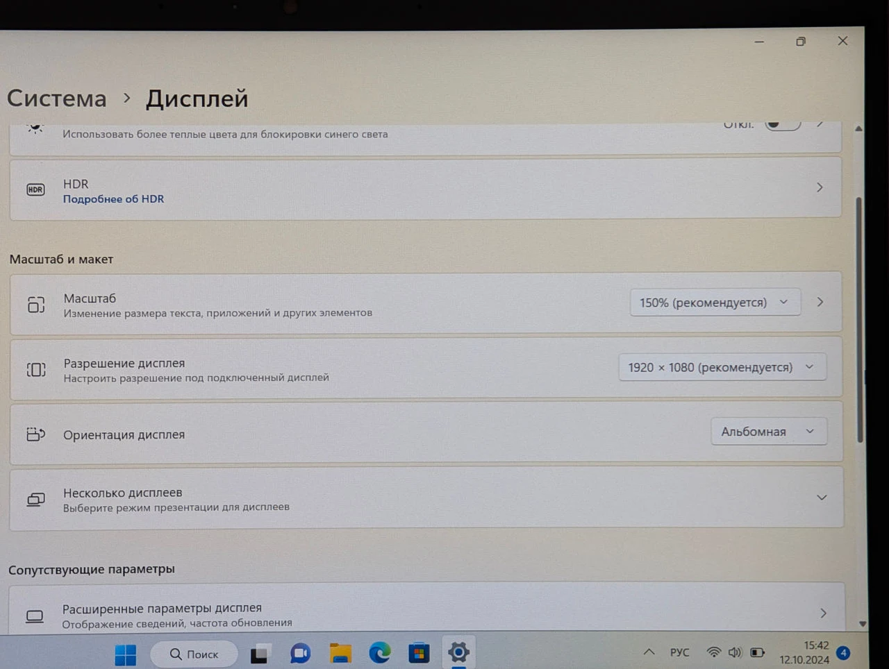Launch Microsoft Edge from taskbar
Viewport: 889px width, 669px height.
(x=380, y=653)
